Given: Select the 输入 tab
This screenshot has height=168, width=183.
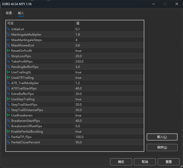Looking at the screenshot, I should pos(21,13).
